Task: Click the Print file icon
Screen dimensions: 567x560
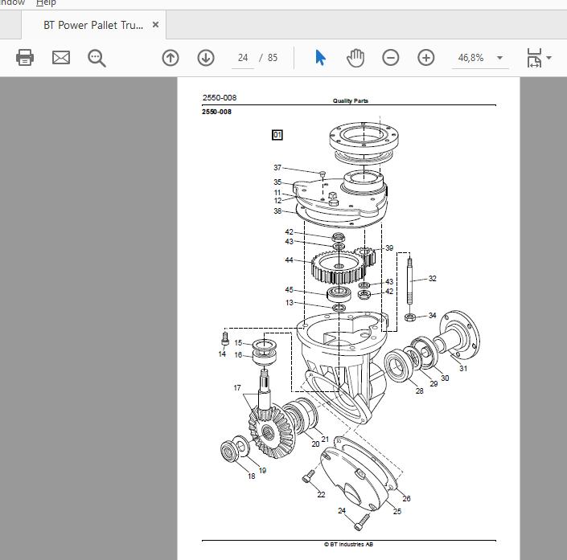Action: 25,57
